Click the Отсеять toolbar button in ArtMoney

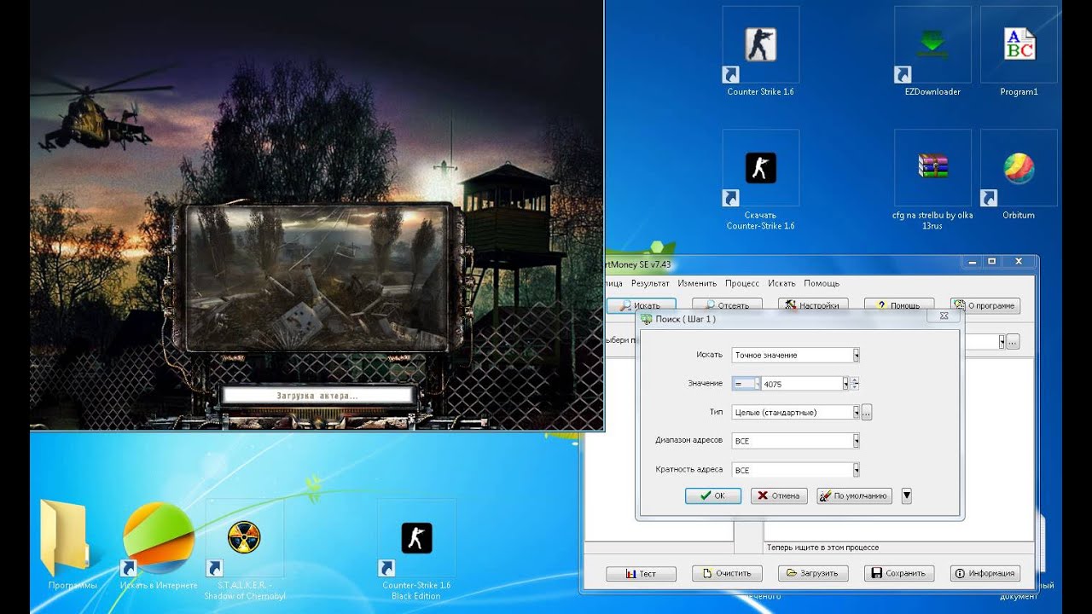pyautogui.click(x=727, y=305)
